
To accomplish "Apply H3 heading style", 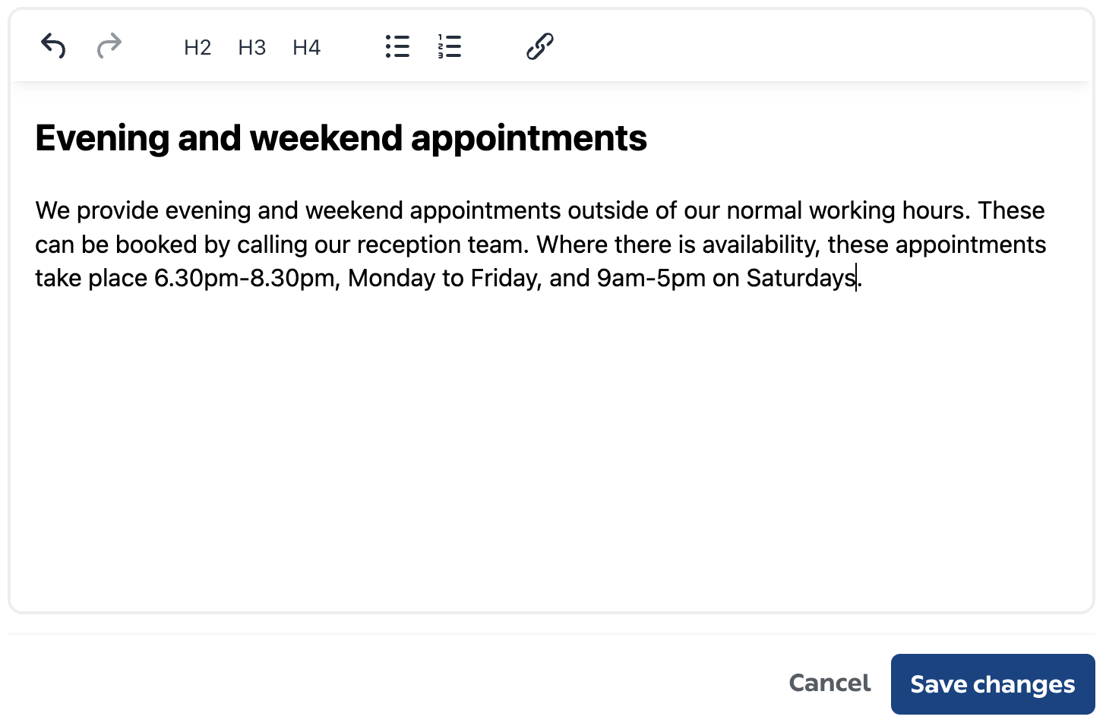I will click(x=252, y=47).
